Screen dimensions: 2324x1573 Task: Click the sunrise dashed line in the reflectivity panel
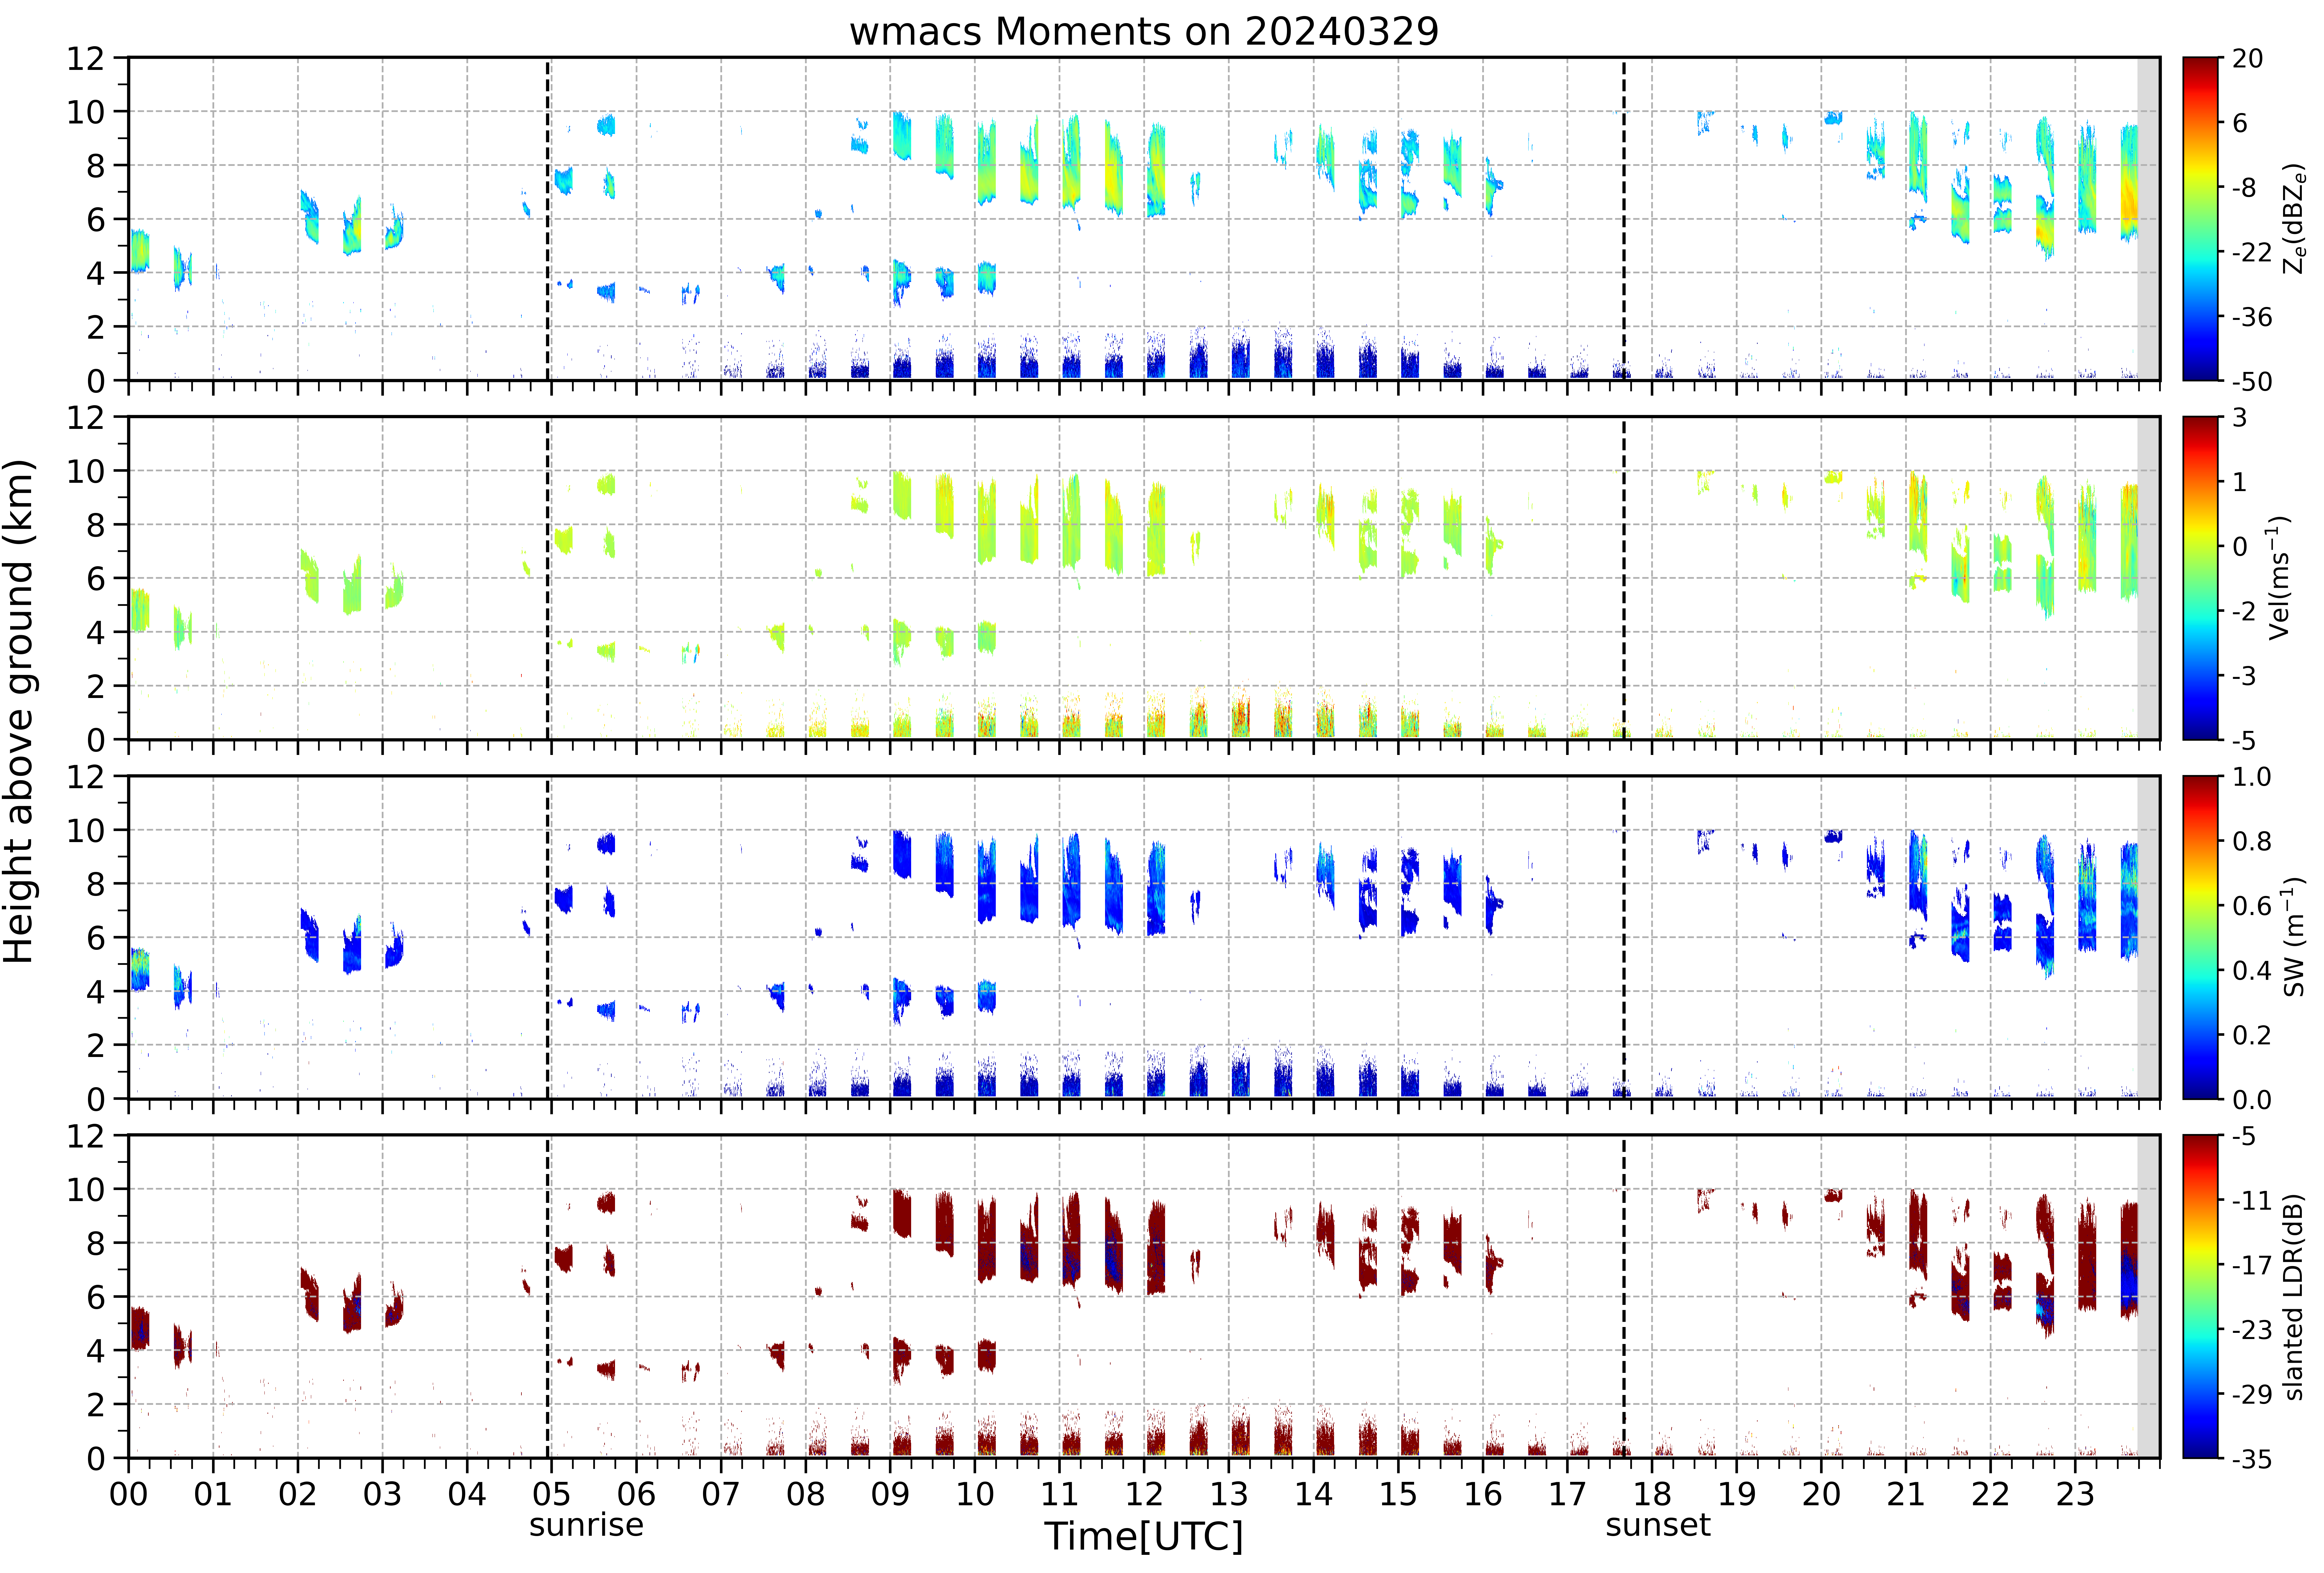548,219
